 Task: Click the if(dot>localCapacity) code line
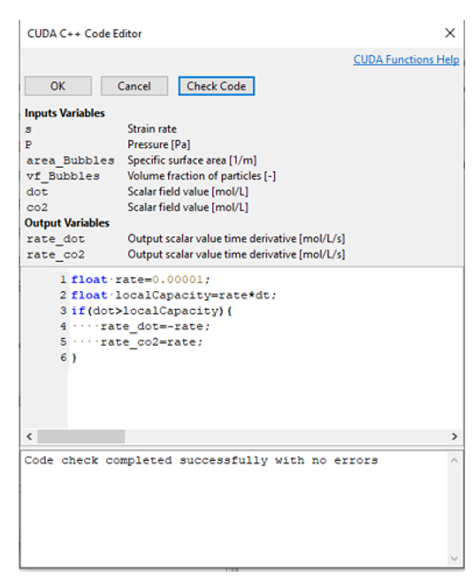(x=151, y=311)
